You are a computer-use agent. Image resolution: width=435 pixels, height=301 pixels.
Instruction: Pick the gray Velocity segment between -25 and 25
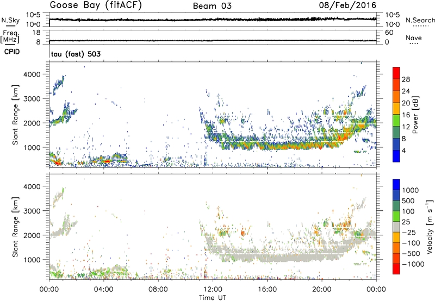[x=396, y=227]
